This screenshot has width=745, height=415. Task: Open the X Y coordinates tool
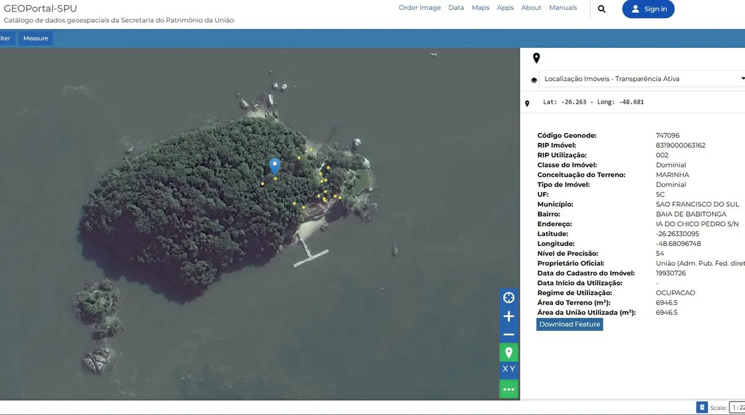(508, 369)
